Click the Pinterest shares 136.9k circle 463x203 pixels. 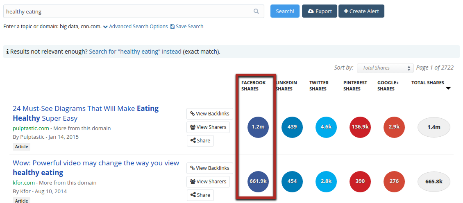click(360, 127)
